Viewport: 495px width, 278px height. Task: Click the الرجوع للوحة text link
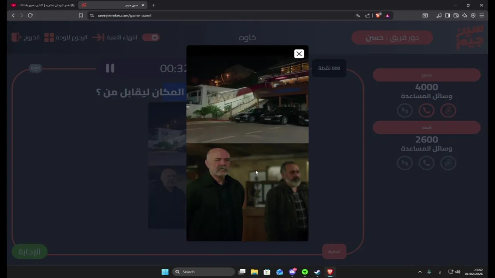[x=72, y=37]
